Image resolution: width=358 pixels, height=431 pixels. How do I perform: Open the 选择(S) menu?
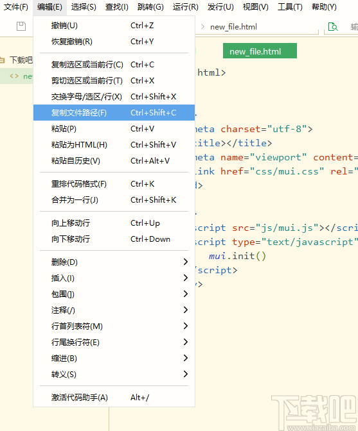(84, 7)
